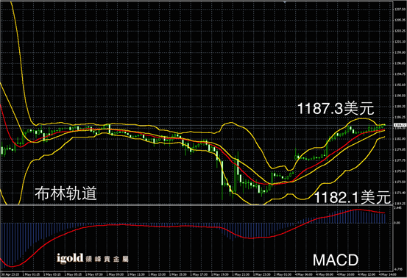
Task: Click the 1 May 13:30 time label
Action: [x=157, y=274]
